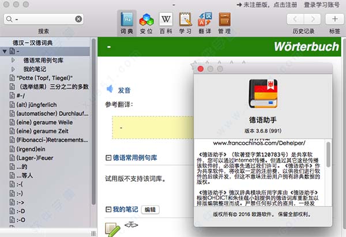Select (eine) geraume Zeit entry
346x237 pixels.
click(x=42, y=131)
